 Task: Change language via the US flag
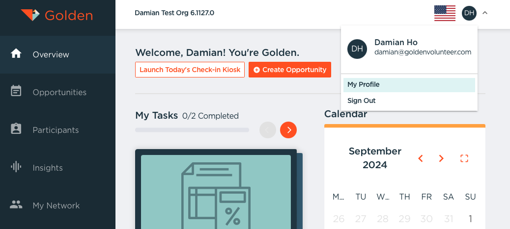tap(445, 13)
